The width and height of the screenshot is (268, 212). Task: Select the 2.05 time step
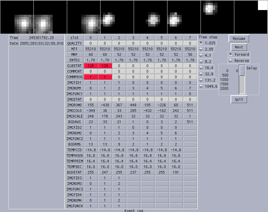[206, 49]
